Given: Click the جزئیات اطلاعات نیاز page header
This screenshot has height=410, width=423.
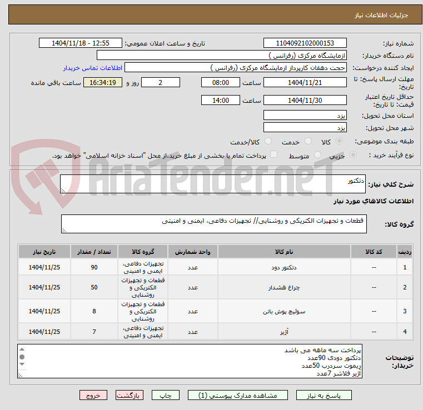Looking at the screenshot, I should 381,15.
